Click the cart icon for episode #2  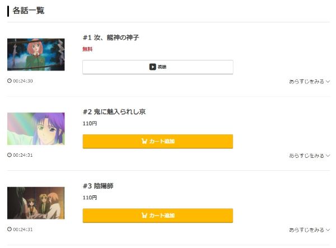coord(144,141)
